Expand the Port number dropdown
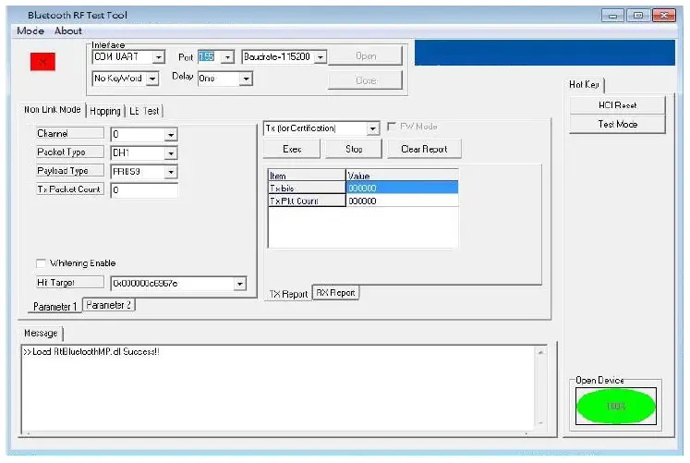This screenshot has width=690, height=463. click(227, 57)
